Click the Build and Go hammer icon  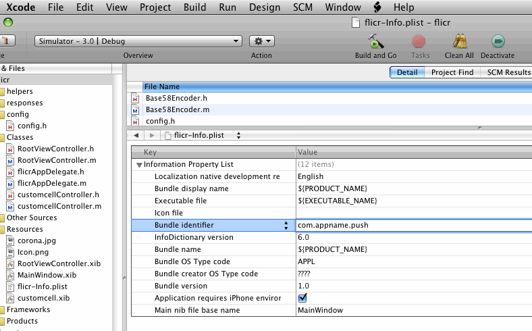pyautogui.click(x=375, y=41)
